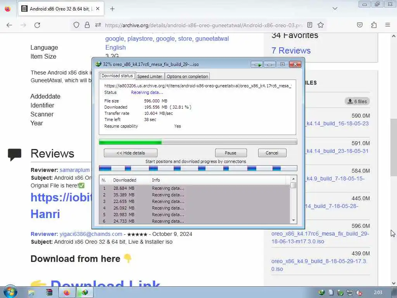This screenshot has width=397, height=298.
Task: Switch to the Speed Limiter tab
Action: tap(150, 76)
